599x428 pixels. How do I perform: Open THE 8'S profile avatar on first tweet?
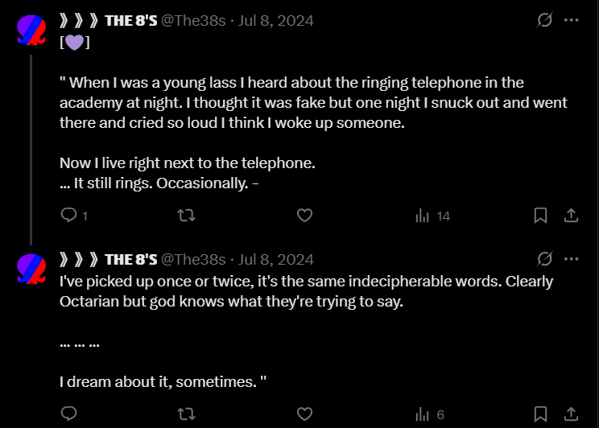[x=31, y=31]
